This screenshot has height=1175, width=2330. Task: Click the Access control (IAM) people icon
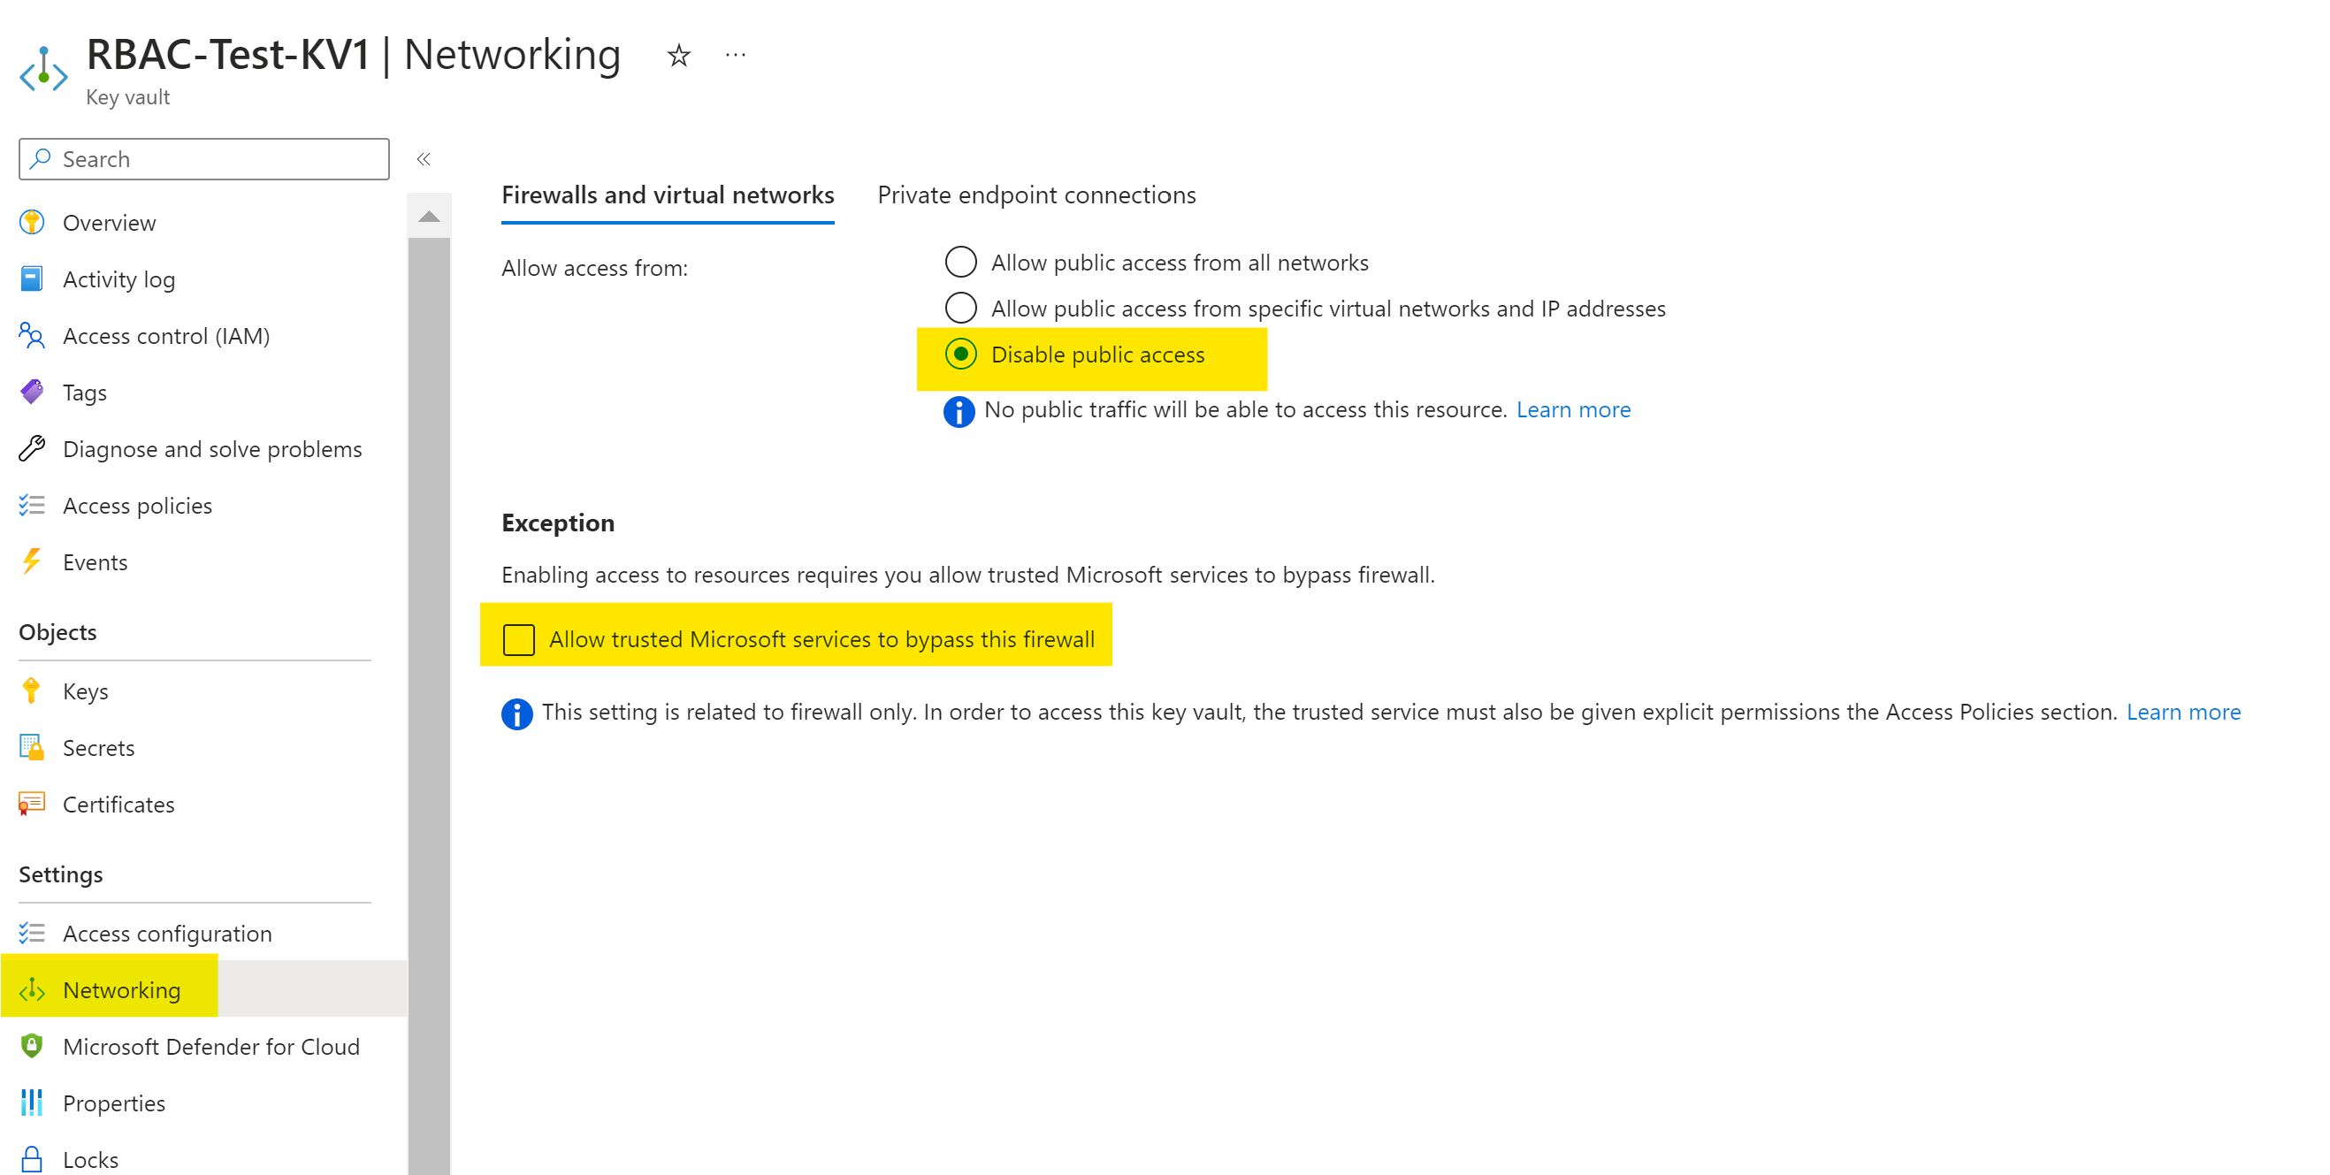click(33, 336)
